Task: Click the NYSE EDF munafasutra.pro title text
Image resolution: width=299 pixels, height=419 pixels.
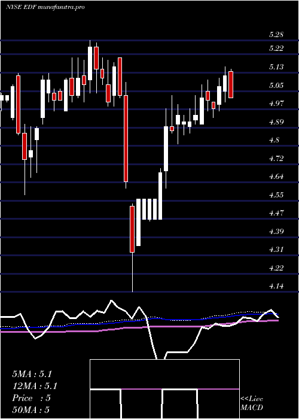Action: (45, 7)
